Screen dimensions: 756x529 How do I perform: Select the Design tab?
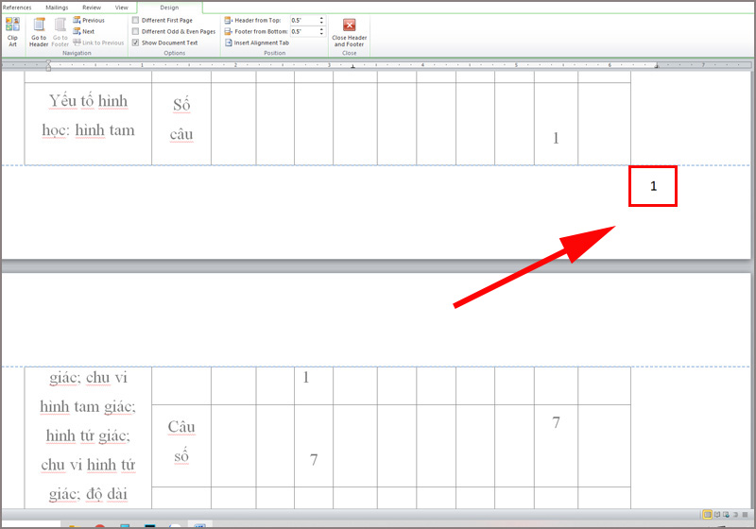(169, 8)
